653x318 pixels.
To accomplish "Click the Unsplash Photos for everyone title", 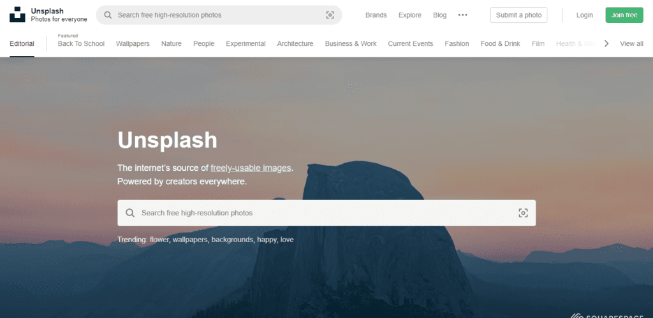I will point(59,15).
